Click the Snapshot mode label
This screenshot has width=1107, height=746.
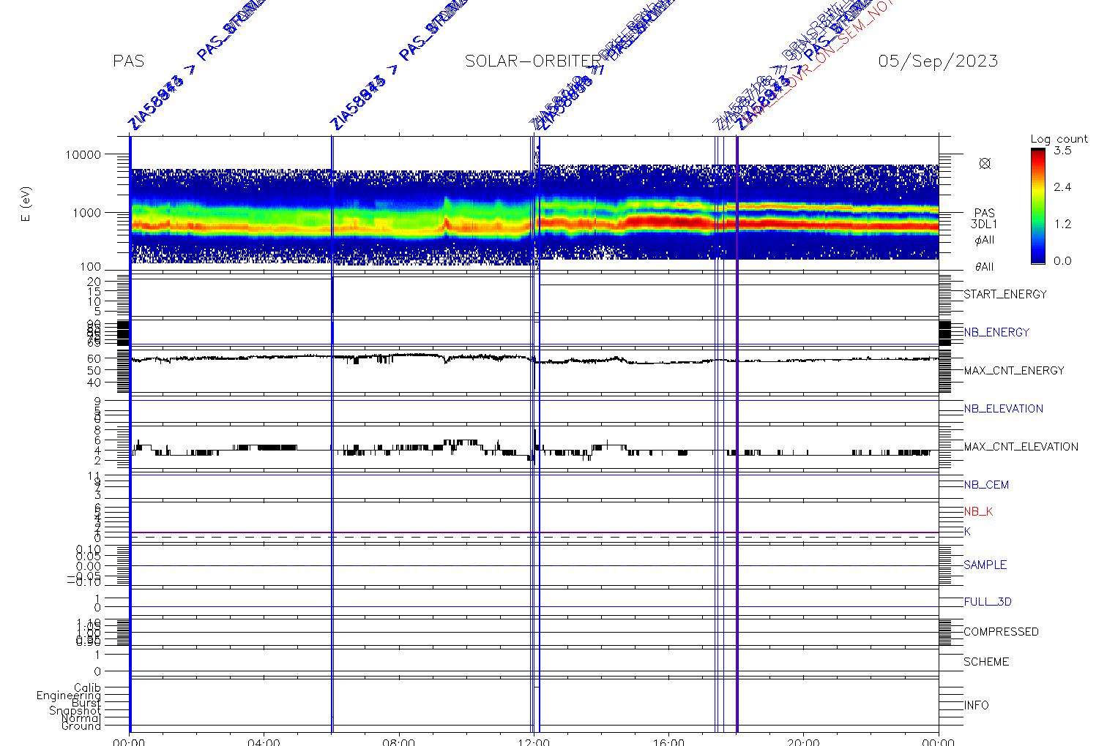pyautogui.click(x=75, y=711)
